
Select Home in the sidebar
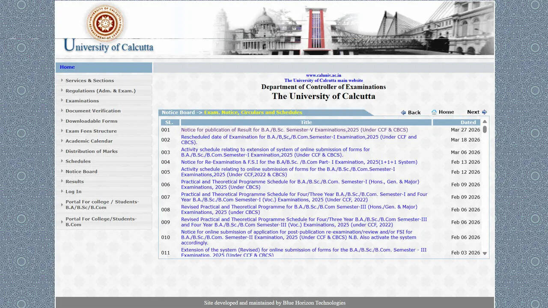coord(67,67)
